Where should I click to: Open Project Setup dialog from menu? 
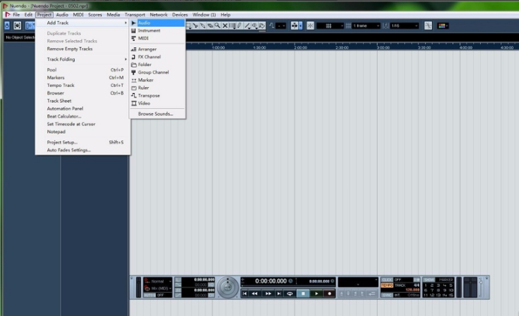[x=62, y=142]
